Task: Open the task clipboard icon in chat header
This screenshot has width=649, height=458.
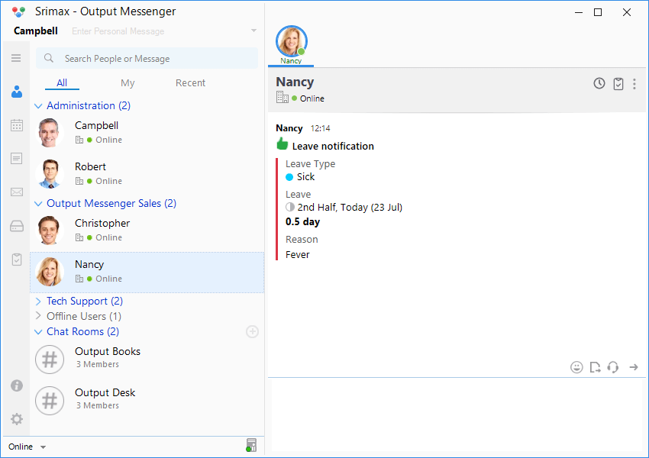Action: click(x=618, y=83)
